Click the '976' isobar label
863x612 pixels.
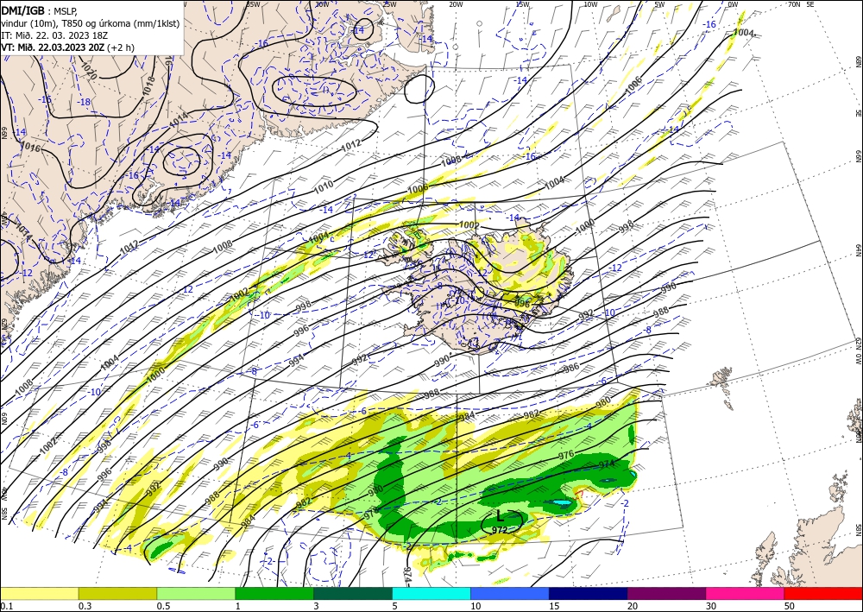coord(566,455)
